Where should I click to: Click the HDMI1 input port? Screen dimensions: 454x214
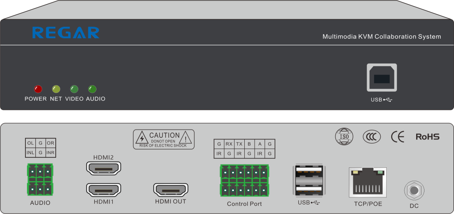[x=104, y=190]
